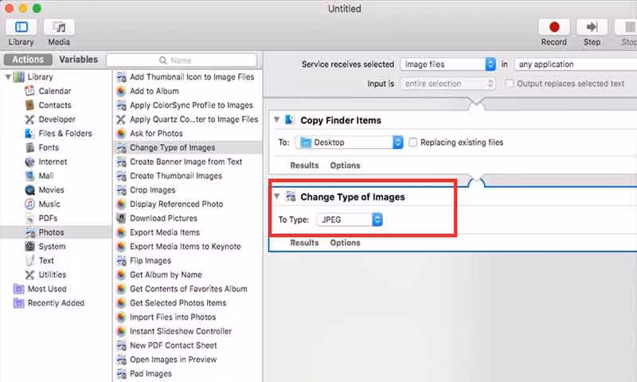
Task: Collapse the Copy Finder Items action
Action: coord(276,119)
